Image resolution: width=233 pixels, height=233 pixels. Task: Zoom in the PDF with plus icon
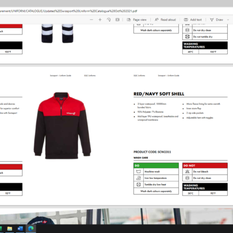point(100,20)
